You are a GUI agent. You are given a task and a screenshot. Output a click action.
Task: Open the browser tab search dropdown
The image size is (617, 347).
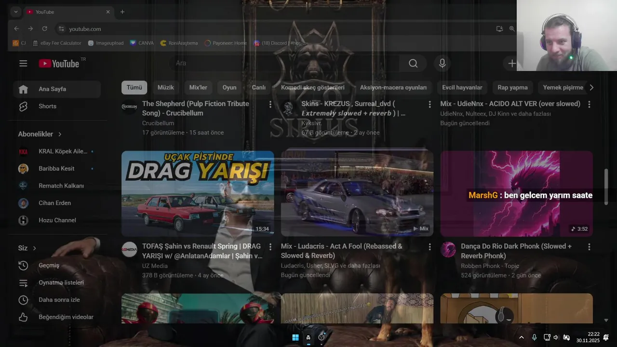point(16,12)
